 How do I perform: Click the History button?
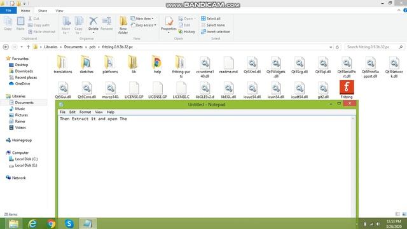pos(186,32)
